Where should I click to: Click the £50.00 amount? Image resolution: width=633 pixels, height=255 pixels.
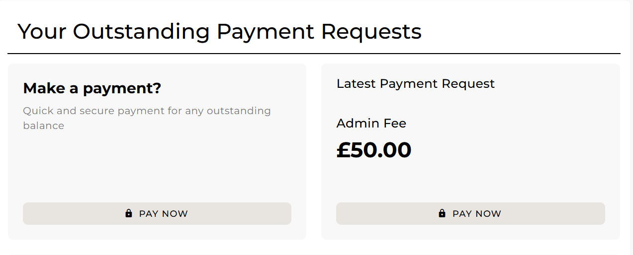click(373, 150)
